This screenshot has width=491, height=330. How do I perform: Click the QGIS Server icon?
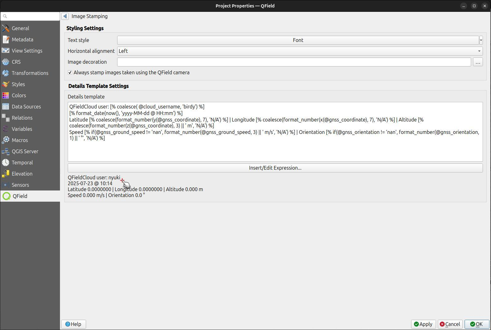click(x=6, y=151)
